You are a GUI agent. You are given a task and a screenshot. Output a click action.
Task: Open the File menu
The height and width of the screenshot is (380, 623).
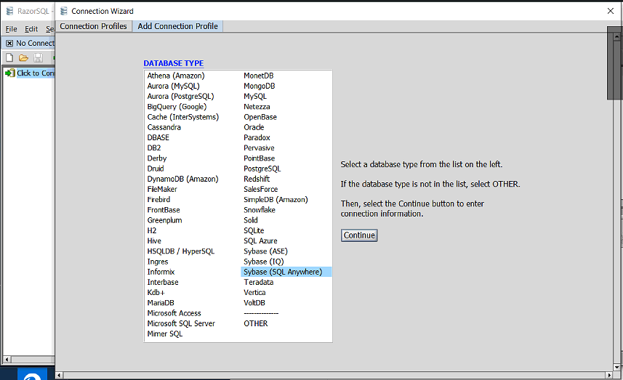pyautogui.click(x=11, y=29)
